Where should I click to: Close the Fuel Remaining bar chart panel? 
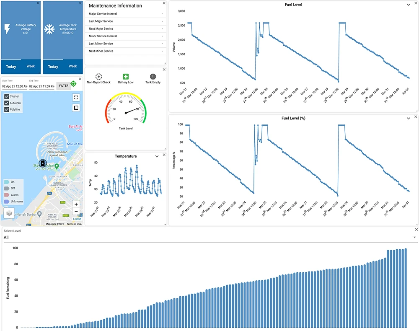click(416, 230)
